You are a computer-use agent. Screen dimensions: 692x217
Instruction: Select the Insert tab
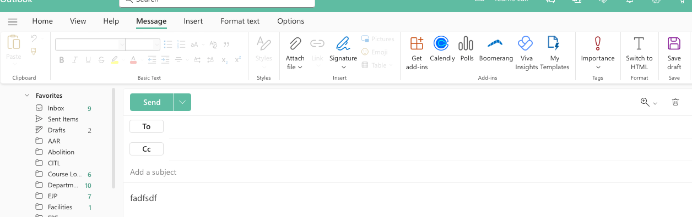tap(193, 21)
